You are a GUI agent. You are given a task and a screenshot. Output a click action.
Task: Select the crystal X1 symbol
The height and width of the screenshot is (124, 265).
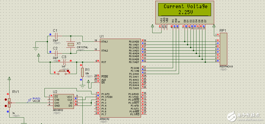[71, 45]
